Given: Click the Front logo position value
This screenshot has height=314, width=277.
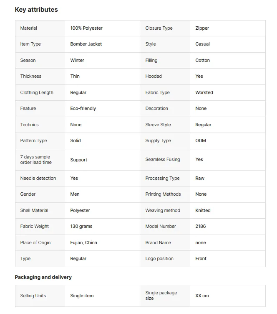Looking at the screenshot, I should click(201, 258).
